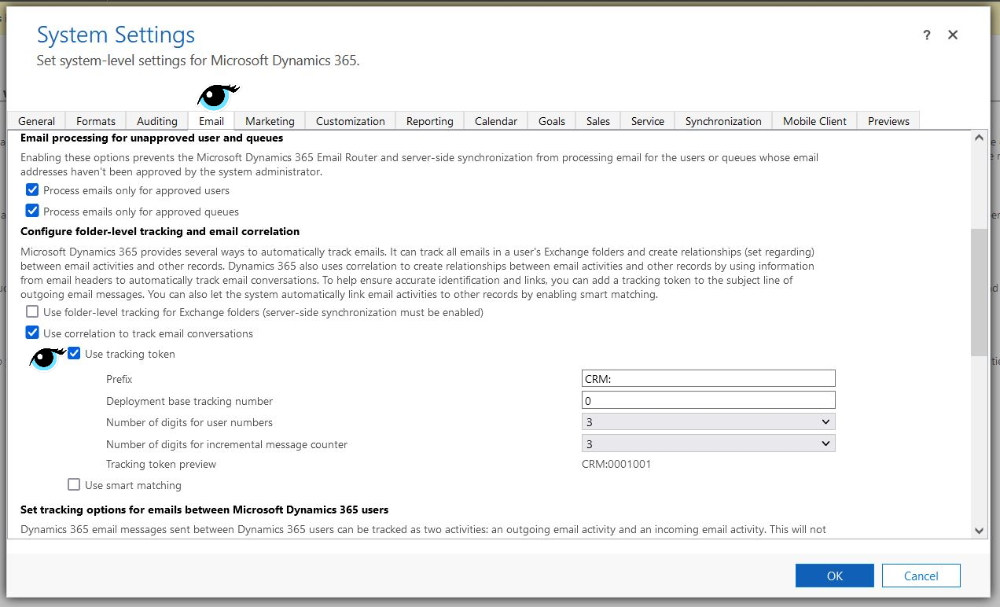1000x607 pixels.
Task: Focus the Deployment base tracking number field
Action: click(x=708, y=400)
